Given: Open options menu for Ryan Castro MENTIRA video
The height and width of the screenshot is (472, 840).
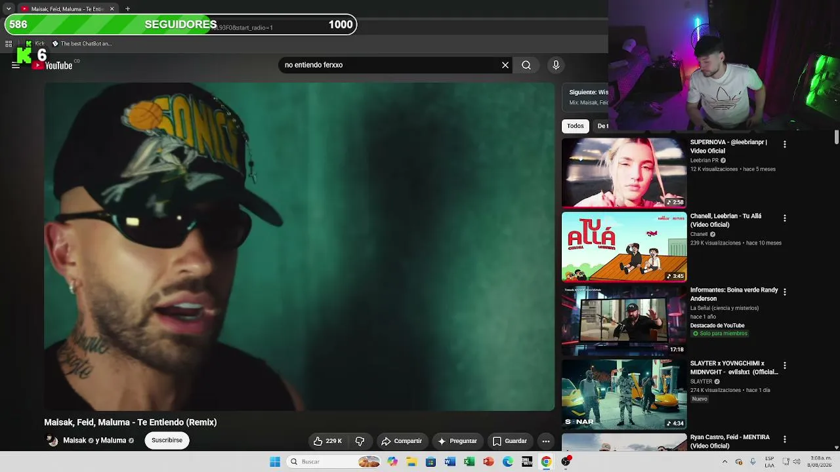Looking at the screenshot, I should (784, 439).
